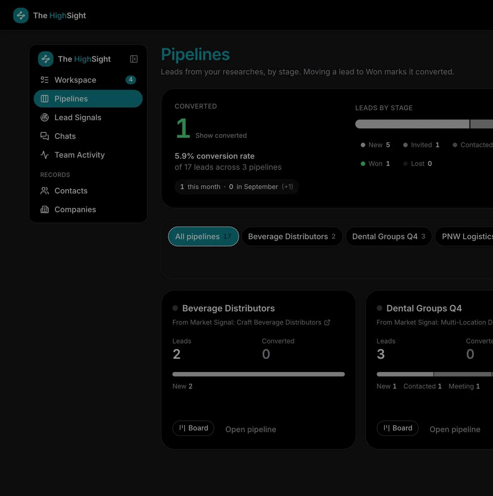Screen dimensions: 493x496
Task: Switch to Beverage Distributors tab
Action: click(x=292, y=236)
